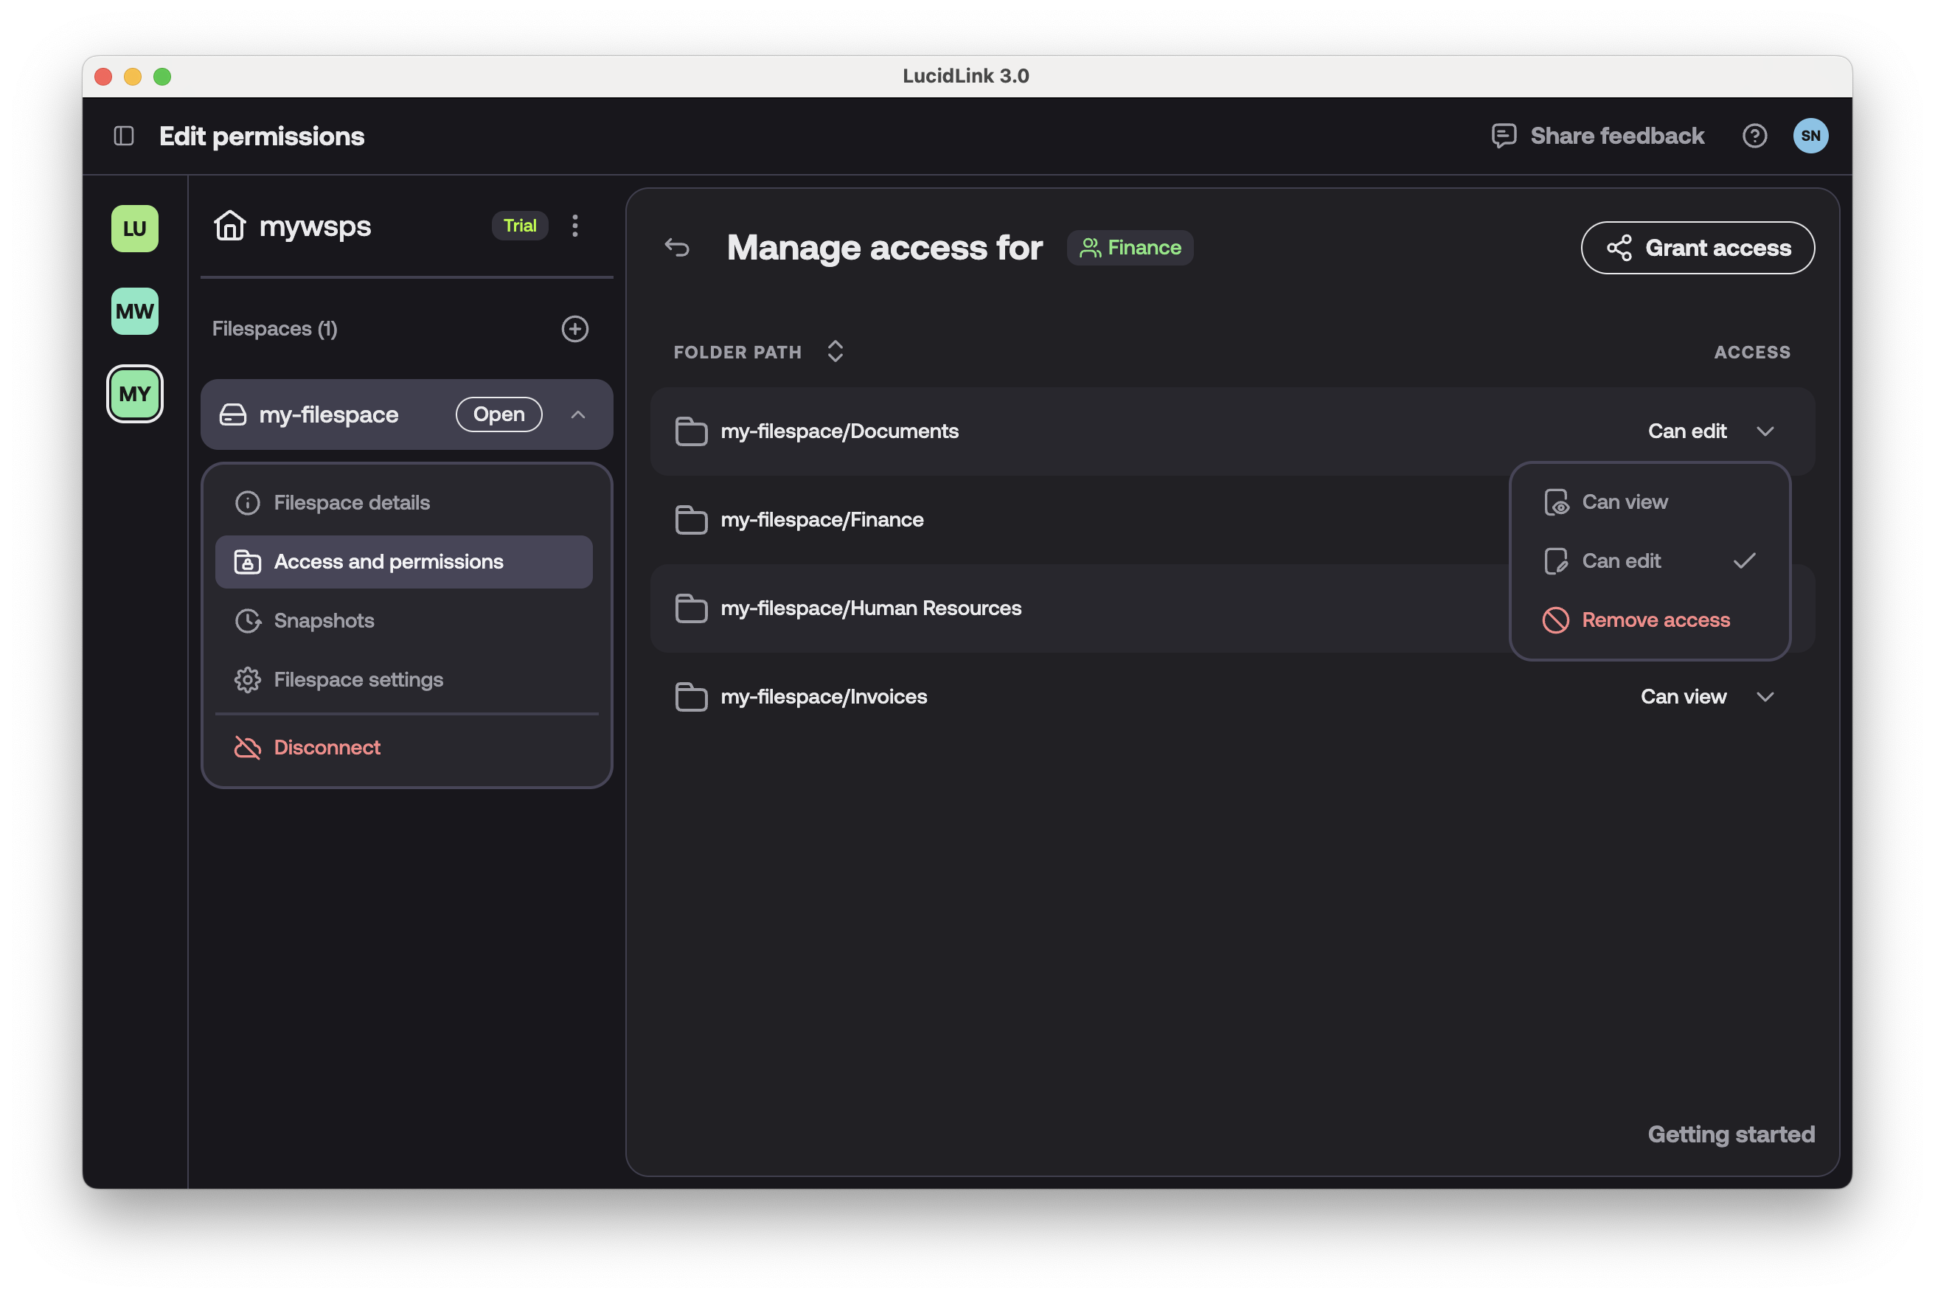Click the Trial badge
The image size is (1935, 1298).
tap(520, 225)
